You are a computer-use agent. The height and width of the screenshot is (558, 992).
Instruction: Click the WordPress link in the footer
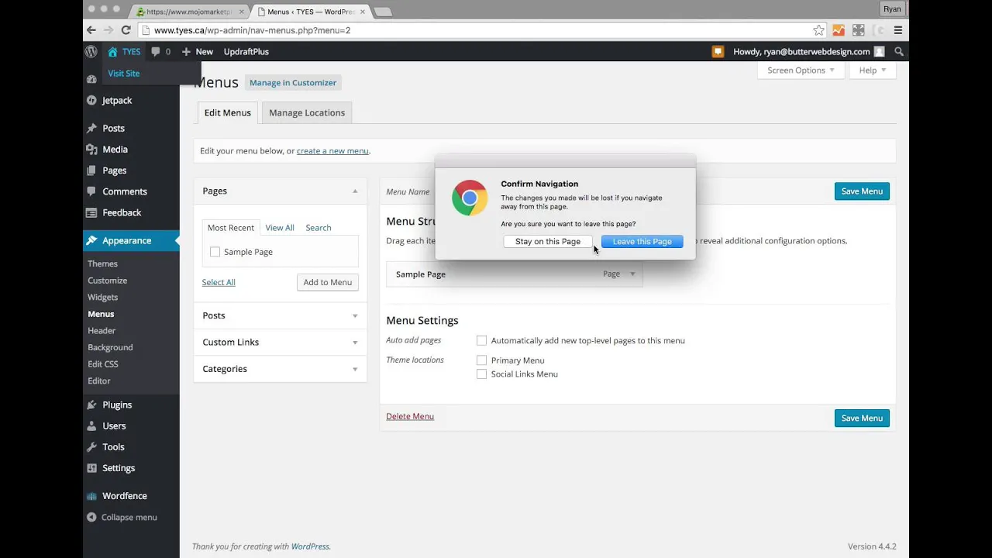tap(310, 546)
